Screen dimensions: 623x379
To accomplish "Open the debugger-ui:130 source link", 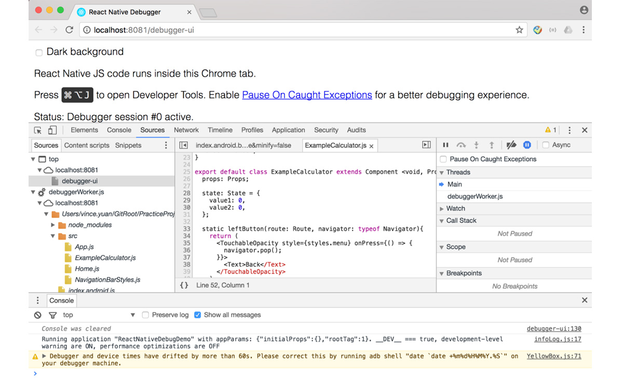I will click(x=554, y=329).
